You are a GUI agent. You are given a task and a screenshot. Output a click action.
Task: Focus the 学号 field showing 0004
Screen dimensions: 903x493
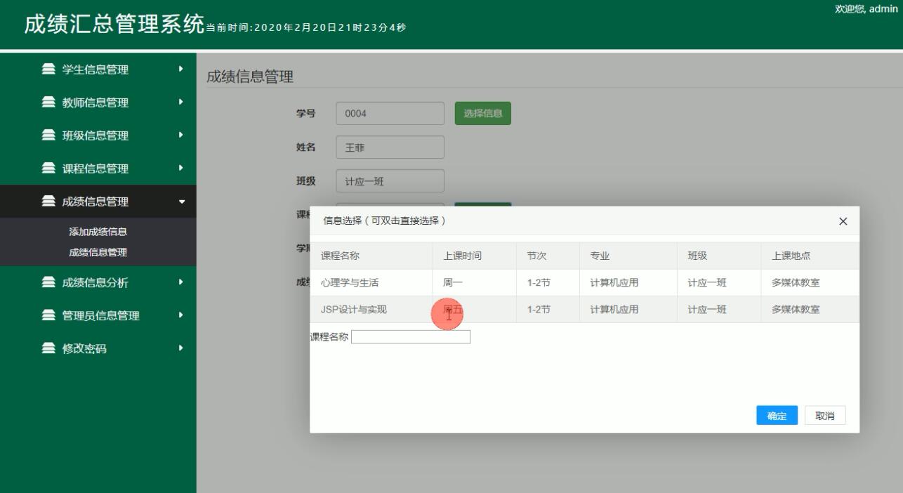[x=390, y=114]
